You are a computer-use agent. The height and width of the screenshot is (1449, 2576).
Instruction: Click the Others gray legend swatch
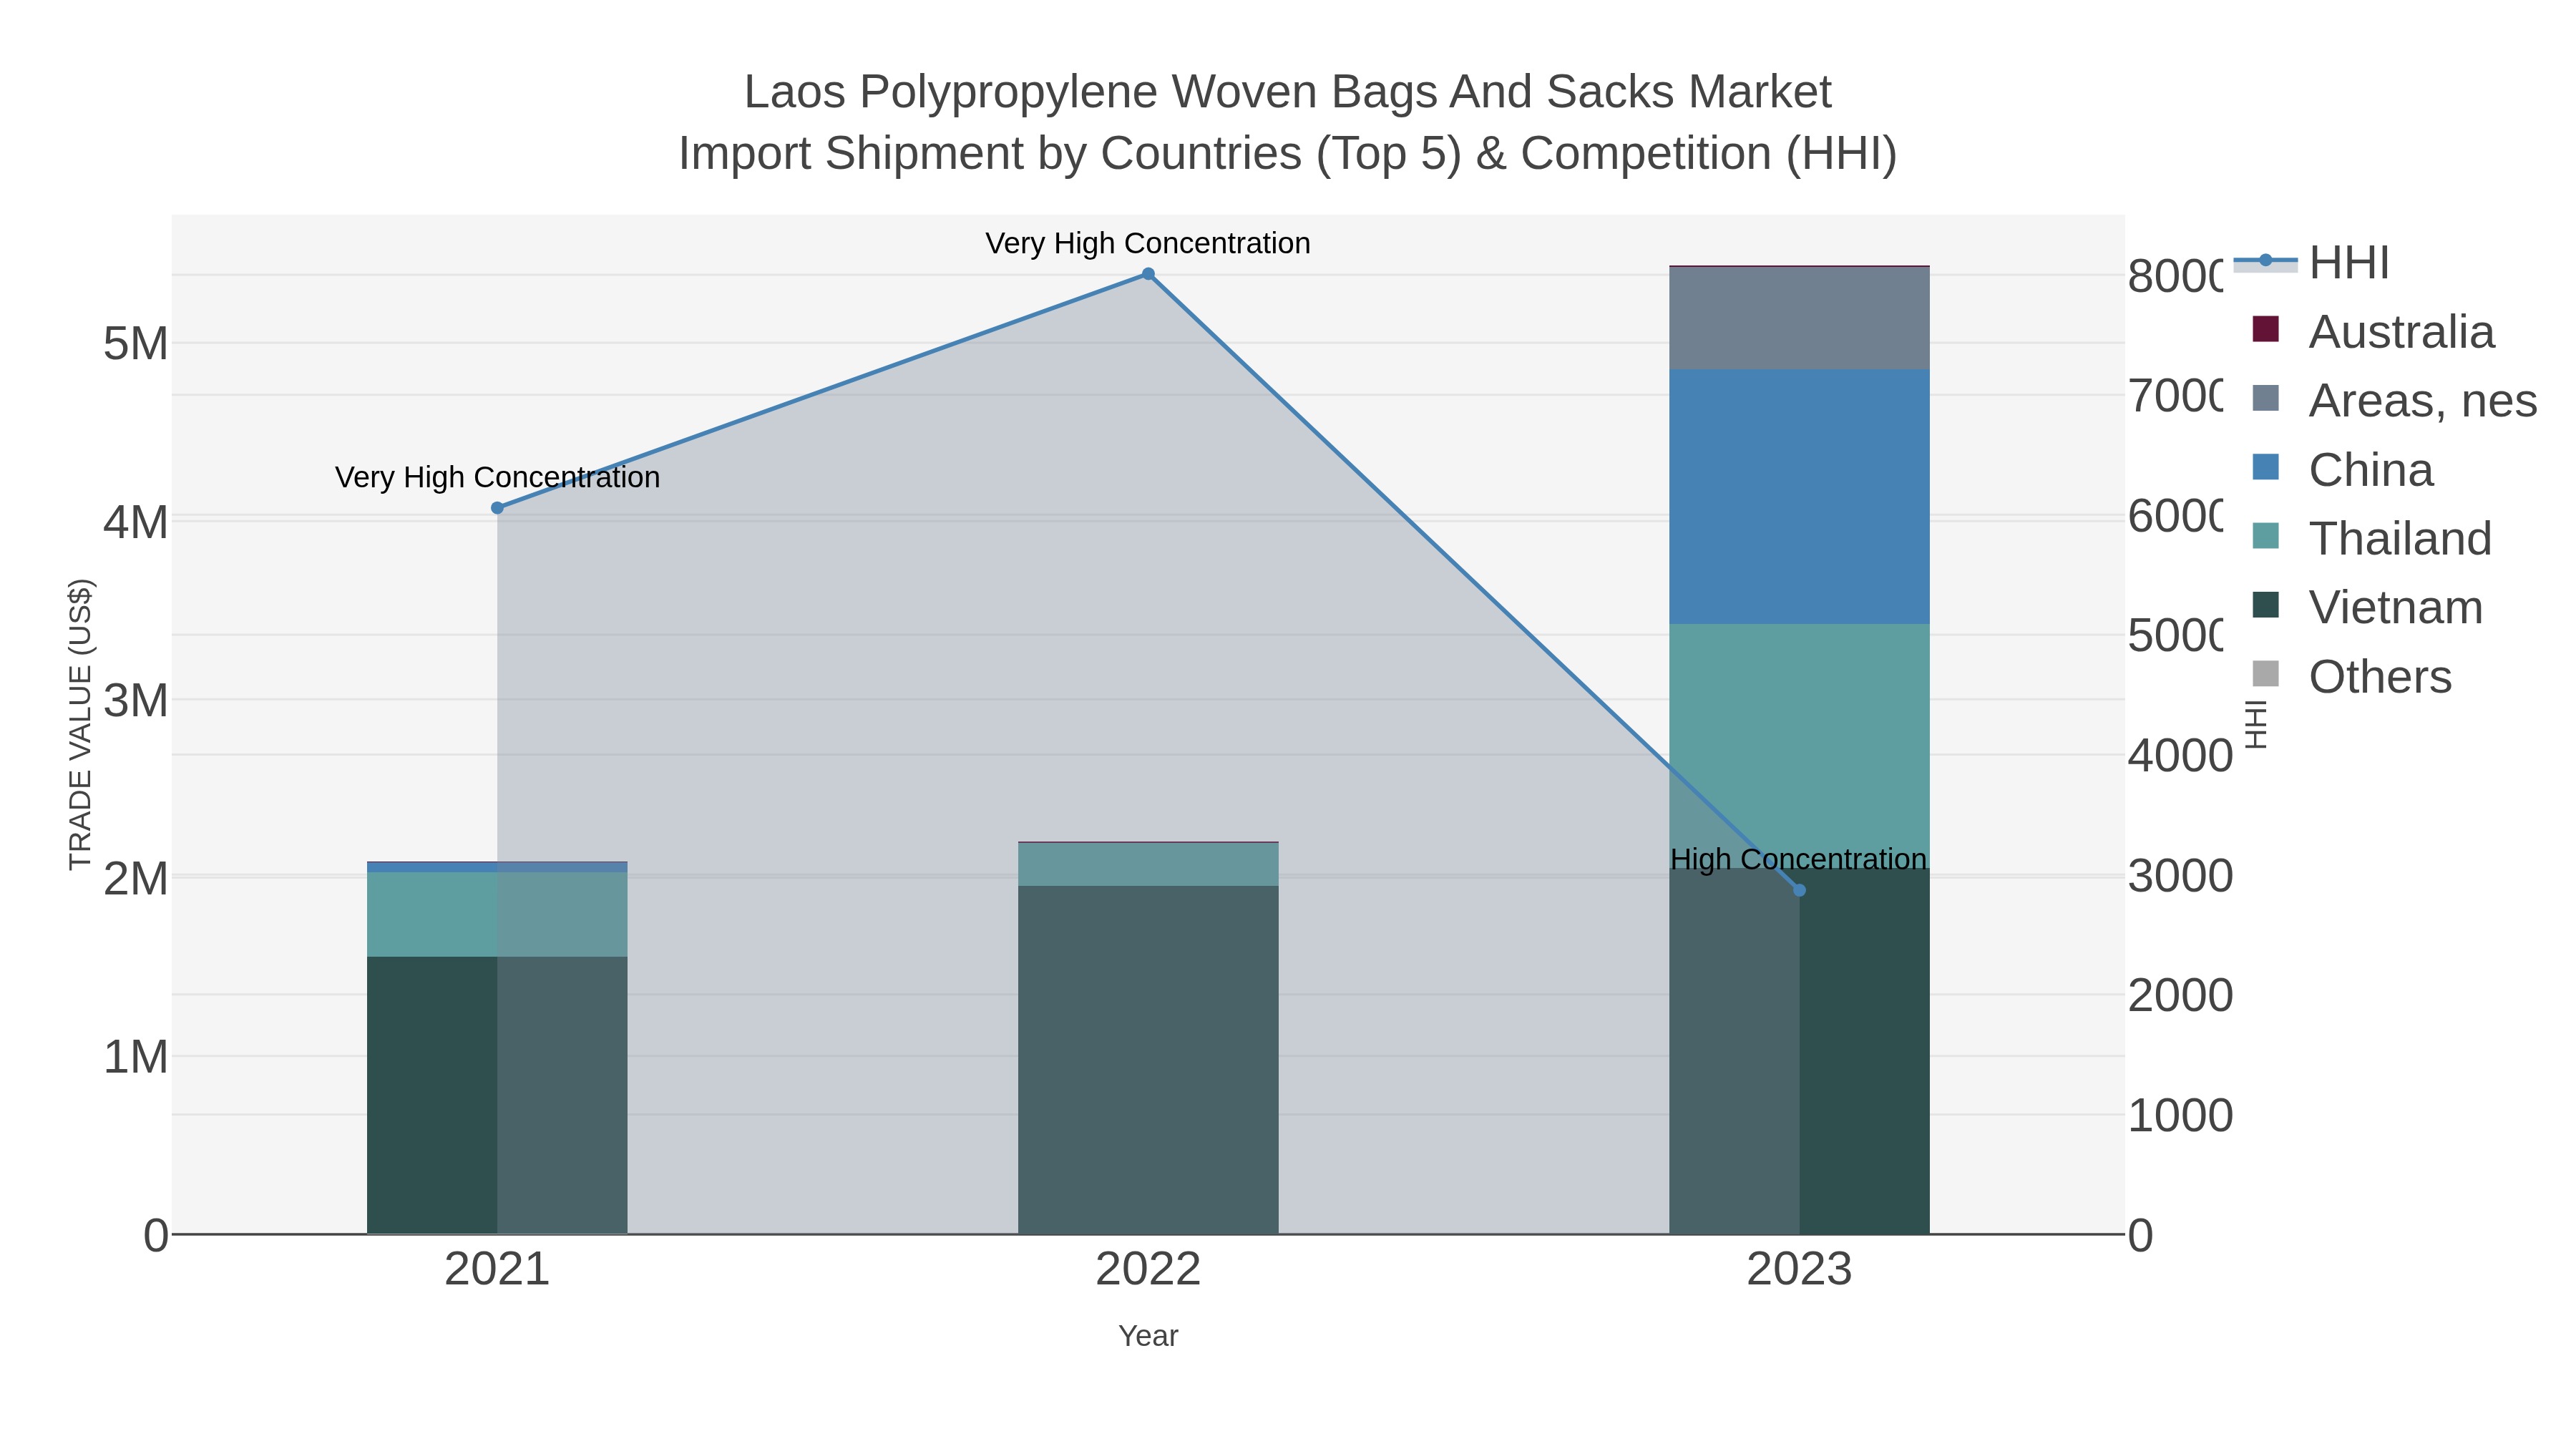coord(2266,674)
